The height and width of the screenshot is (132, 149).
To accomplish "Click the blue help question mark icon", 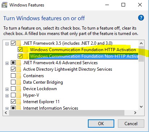I will [x=141, y=18].
